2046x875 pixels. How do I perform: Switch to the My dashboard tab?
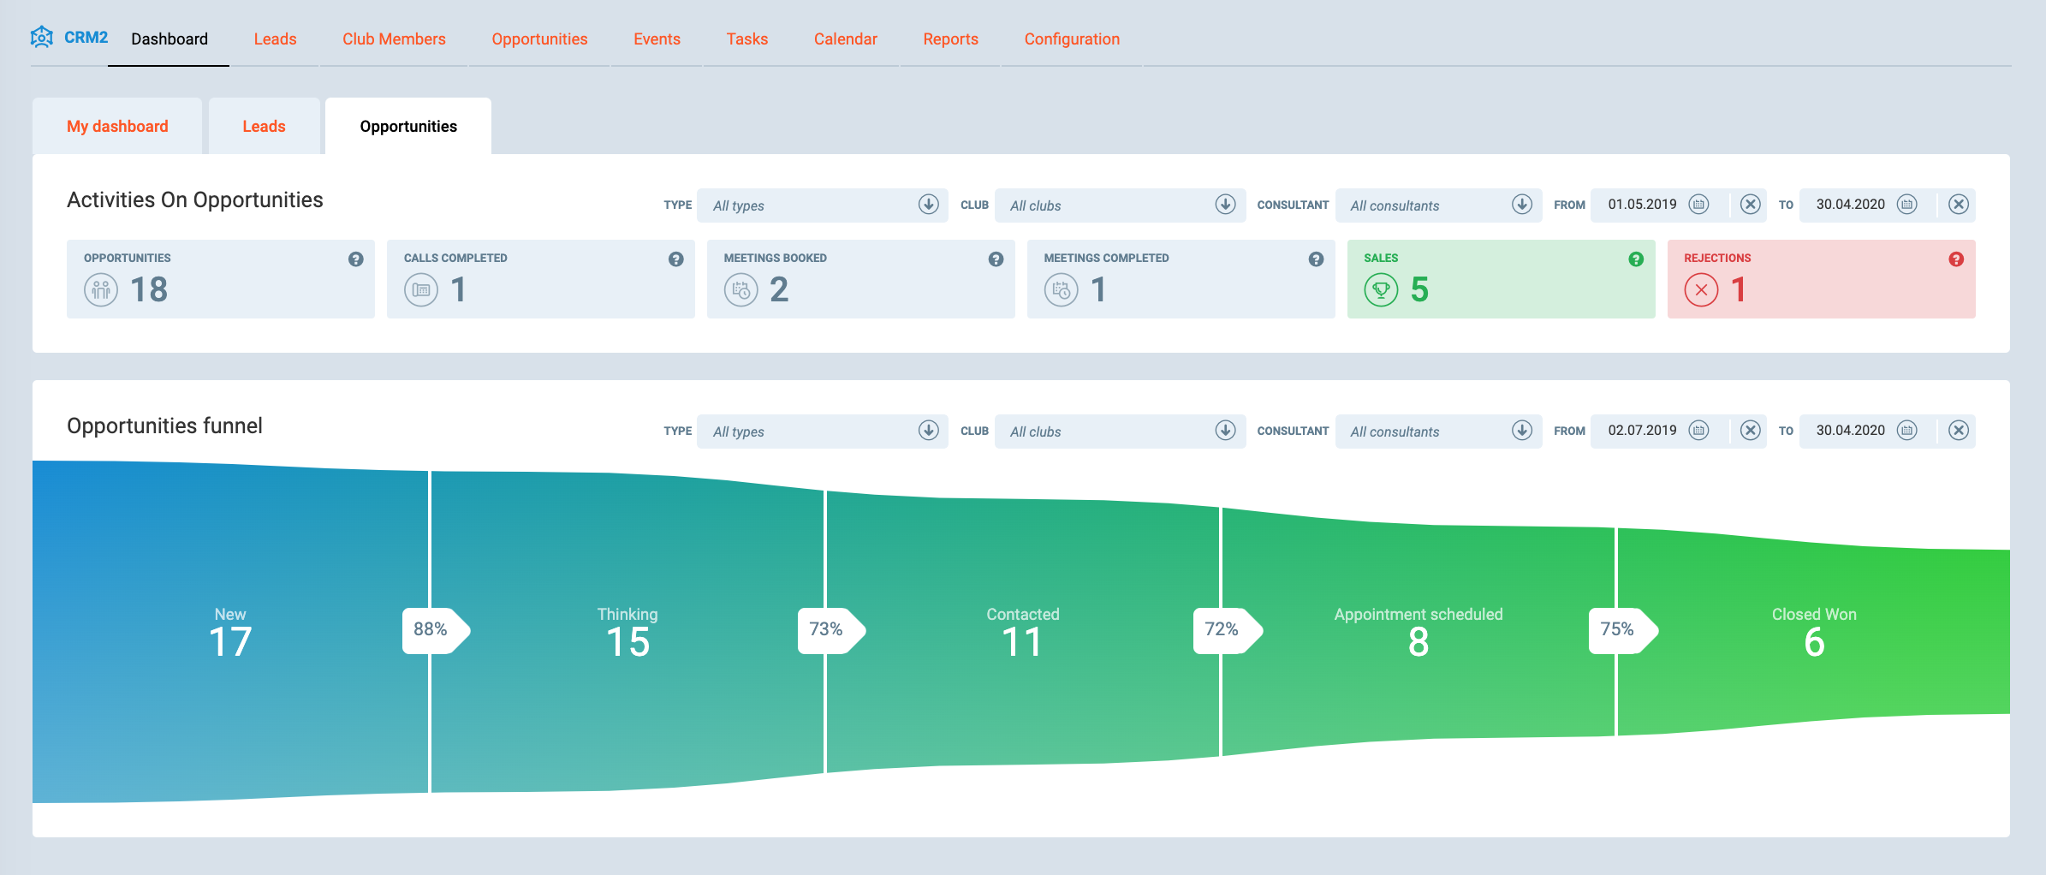click(x=117, y=127)
